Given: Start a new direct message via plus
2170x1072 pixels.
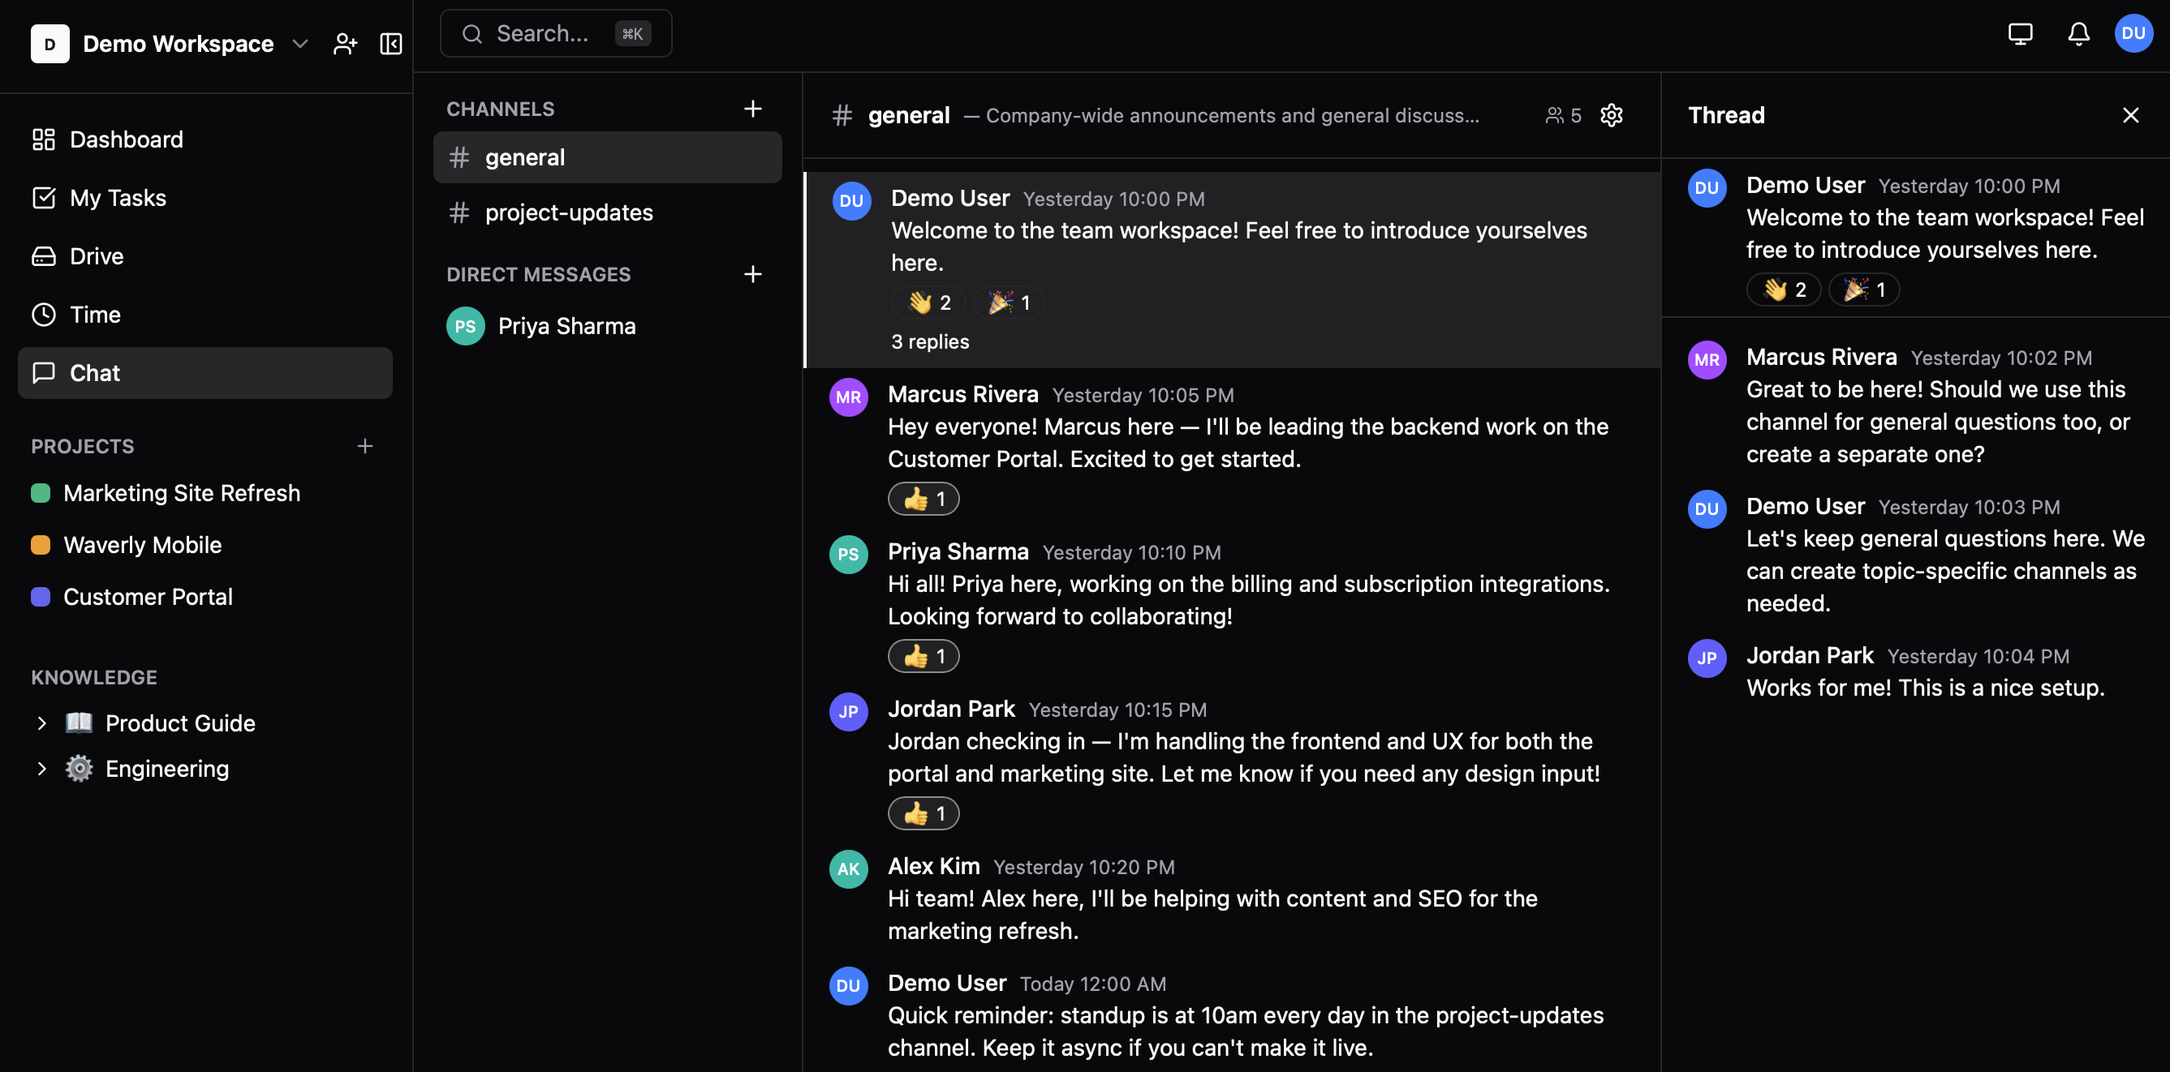Looking at the screenshot, I should click(x=752, y=274).
